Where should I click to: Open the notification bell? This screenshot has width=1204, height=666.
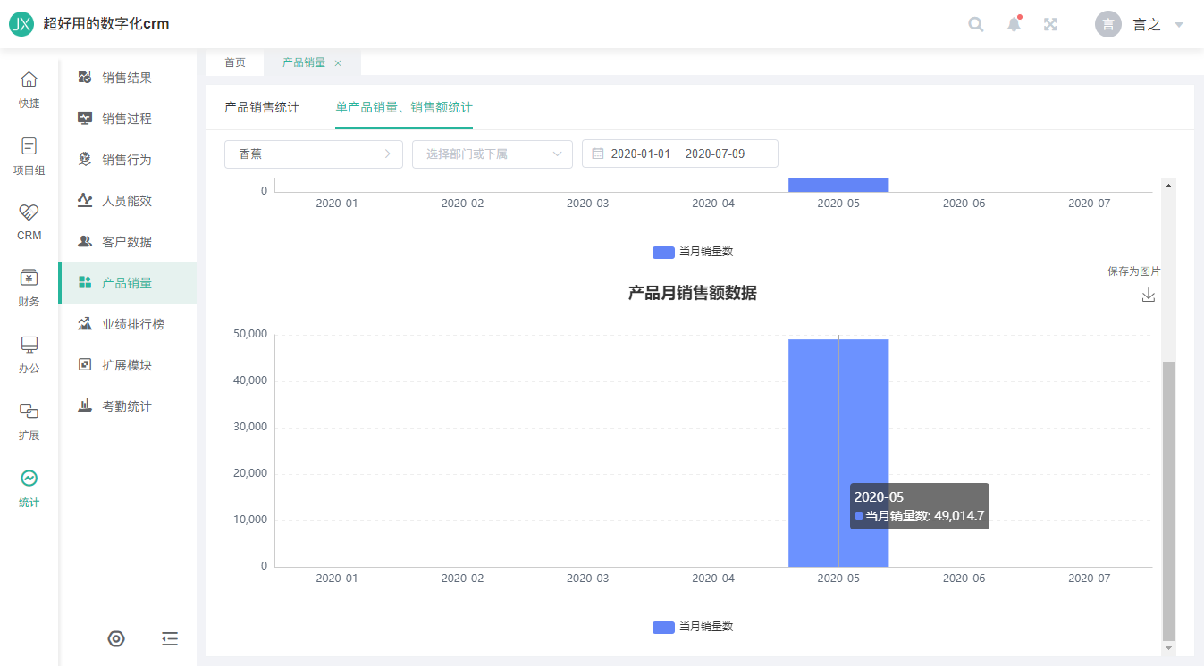tap(1014, 24)
